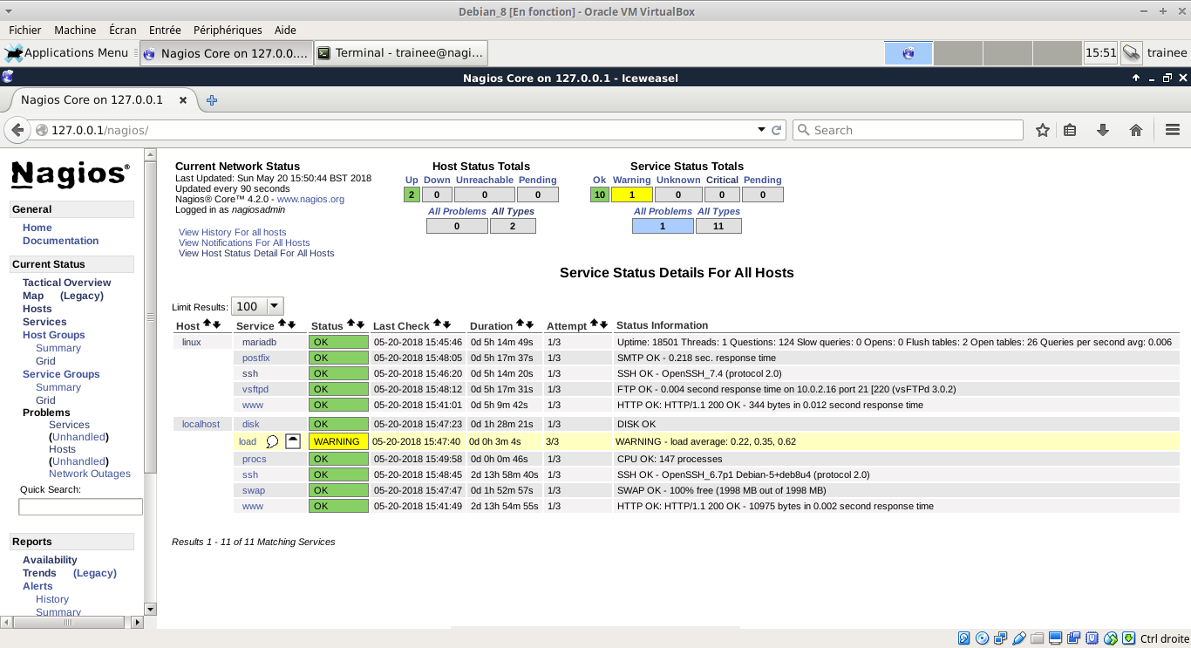Open localhost host link in table
Image resolution: width=1191 pixels, height=648 pixels.
click(201, 424)
